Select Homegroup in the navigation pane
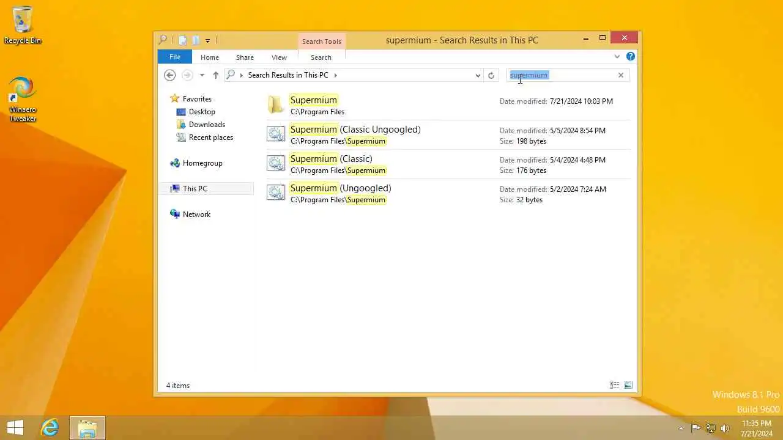 [202, 163]
